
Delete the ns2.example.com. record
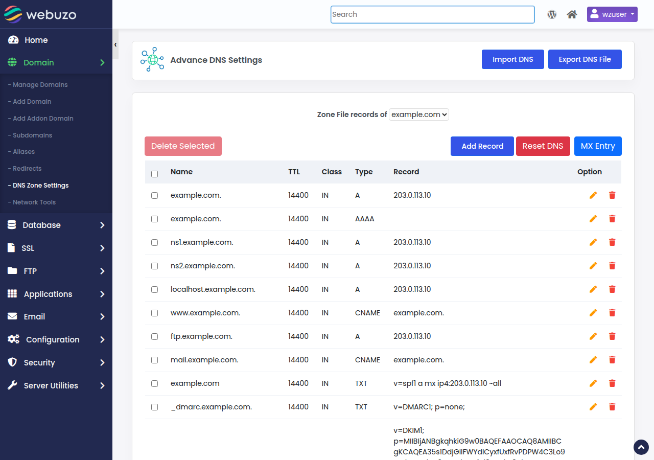click(x=612, y=266)
